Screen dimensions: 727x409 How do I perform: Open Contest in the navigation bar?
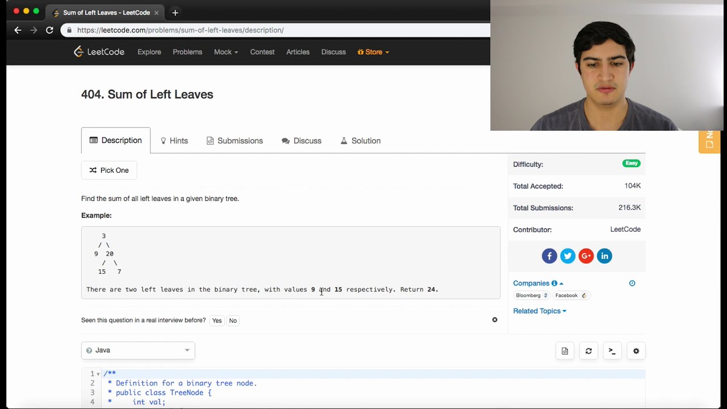point(262,52)
